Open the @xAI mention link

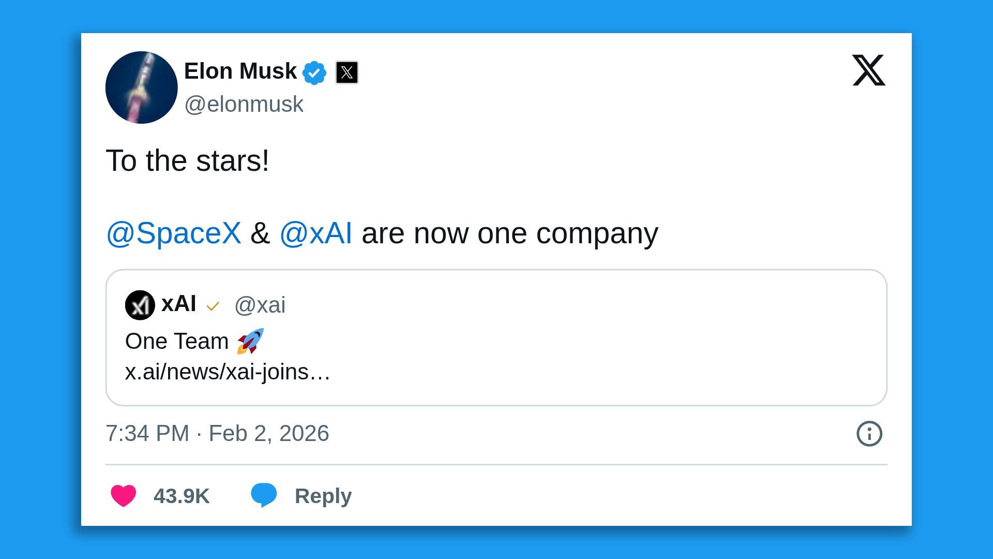coord(317,233)
